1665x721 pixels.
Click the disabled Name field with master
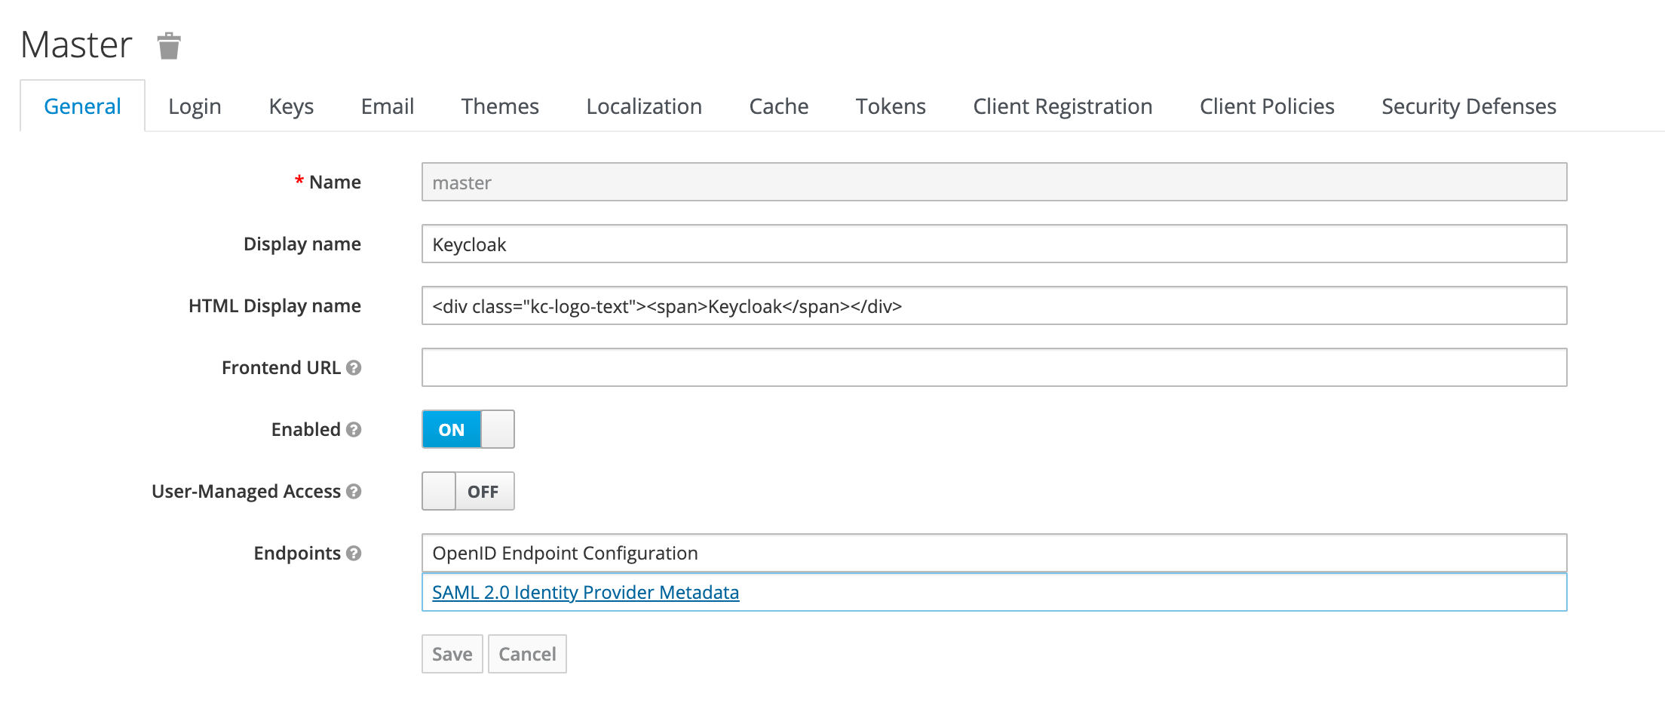click(x=994, y=182)
